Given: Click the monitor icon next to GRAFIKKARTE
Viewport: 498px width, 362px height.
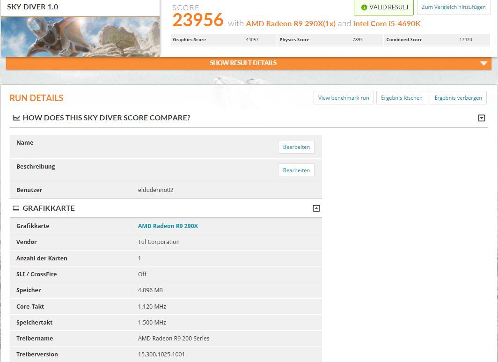Looking at the screenshot, I should pos(16,208).
